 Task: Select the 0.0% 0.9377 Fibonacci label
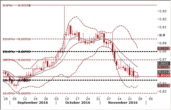click(17, 5)
